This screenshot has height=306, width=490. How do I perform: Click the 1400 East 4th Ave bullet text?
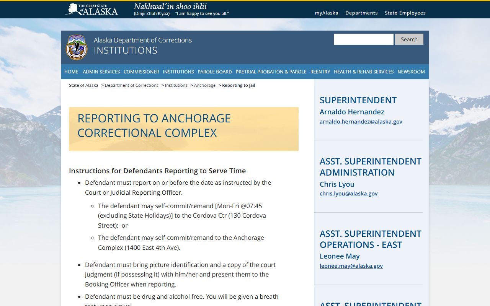coord(181,243)
